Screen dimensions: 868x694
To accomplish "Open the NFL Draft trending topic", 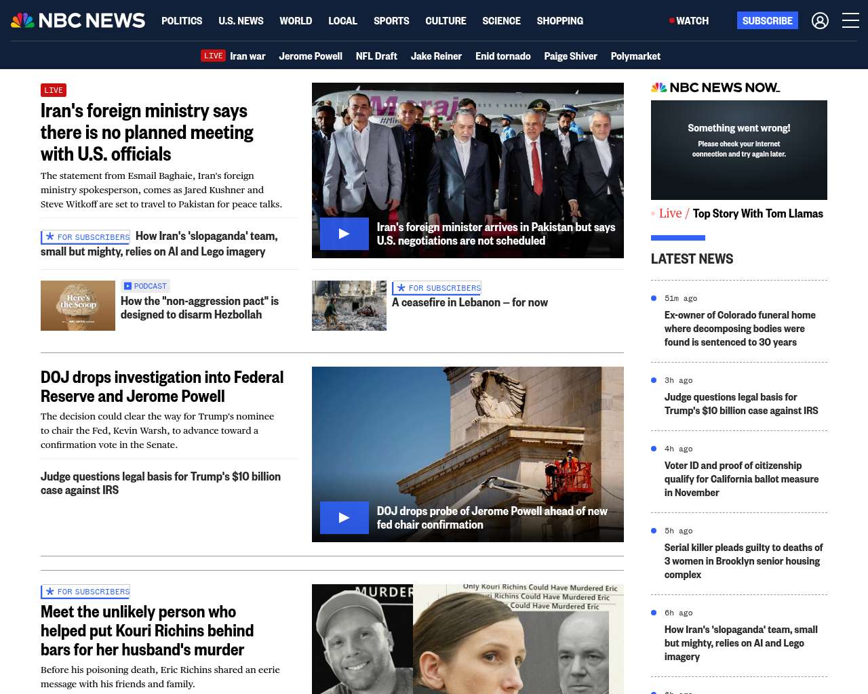I will click(x=376, y=56).
